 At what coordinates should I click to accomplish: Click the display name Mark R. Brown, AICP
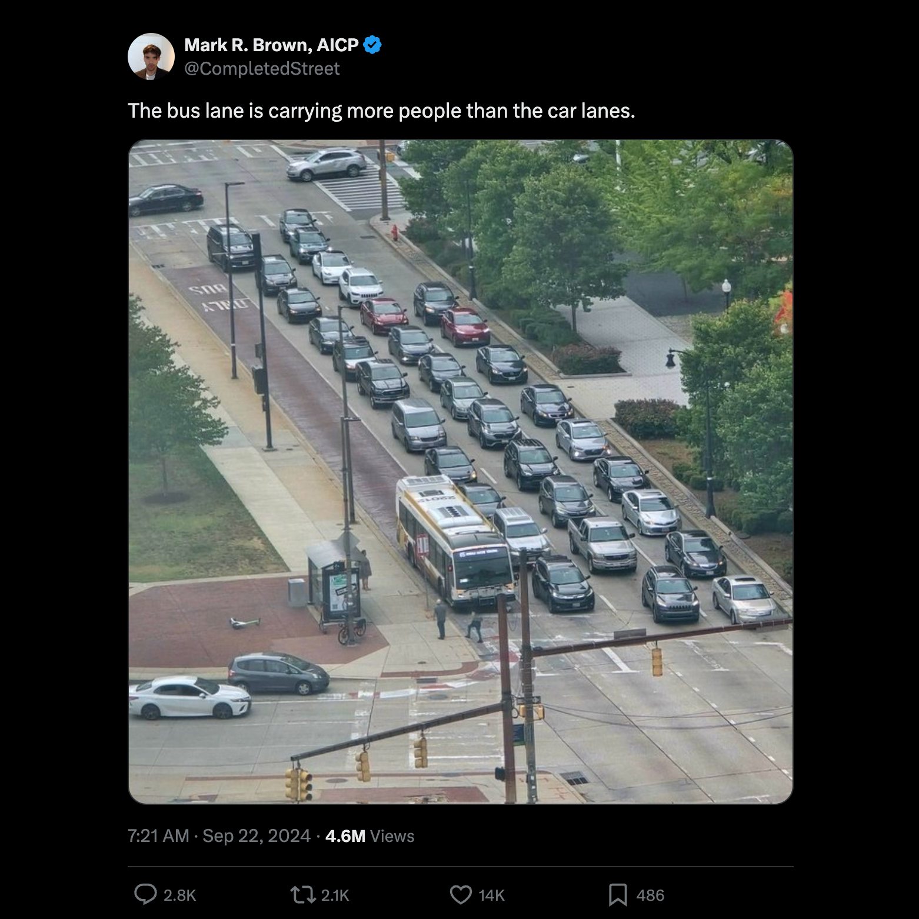(271, 45)
